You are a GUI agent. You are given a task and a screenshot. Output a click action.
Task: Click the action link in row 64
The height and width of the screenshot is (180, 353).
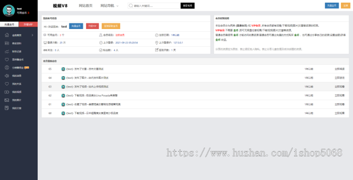340,78
